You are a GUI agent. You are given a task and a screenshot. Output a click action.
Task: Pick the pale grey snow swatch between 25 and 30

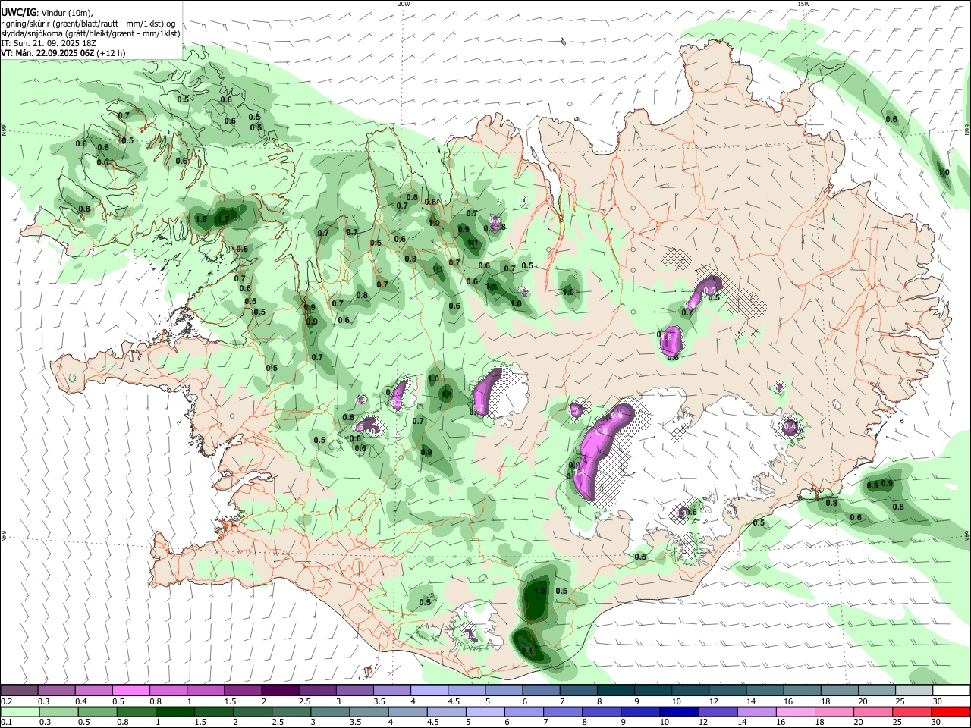click(914, 691)
